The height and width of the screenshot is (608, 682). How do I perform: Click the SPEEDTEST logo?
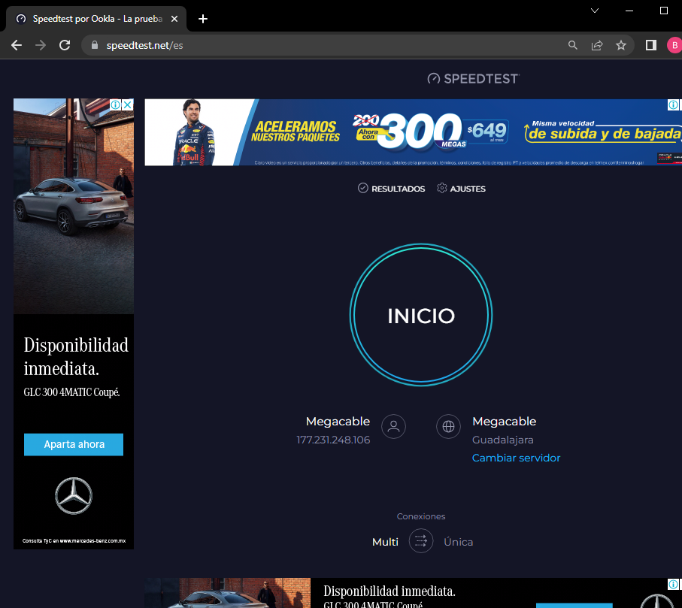click(x=473, y=79)
